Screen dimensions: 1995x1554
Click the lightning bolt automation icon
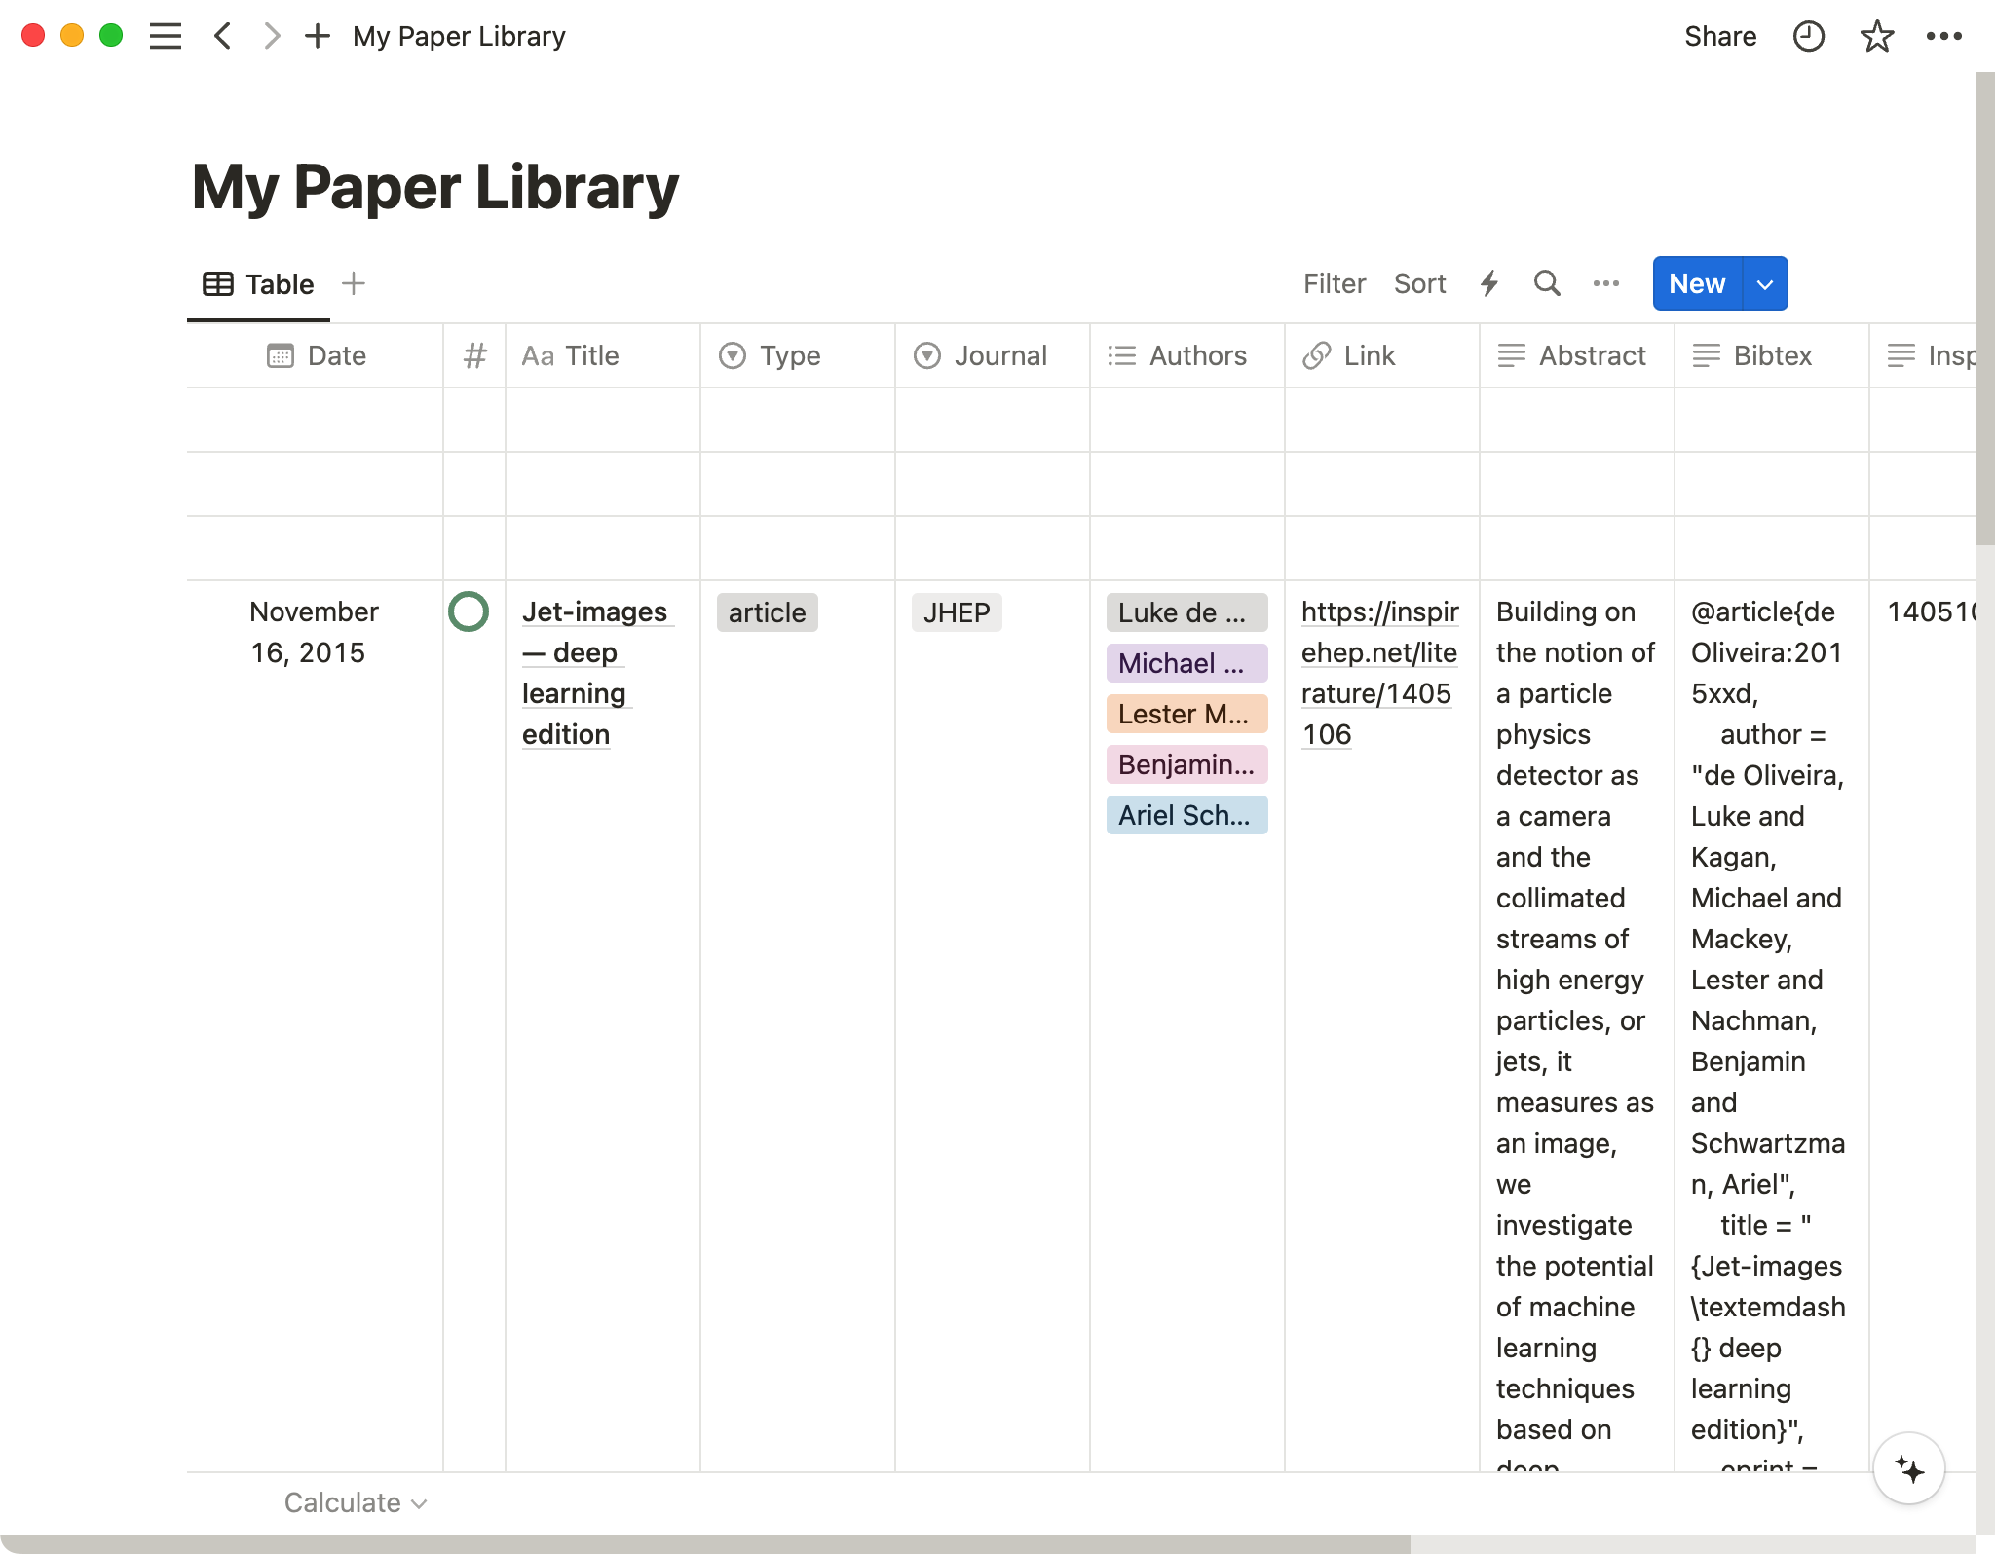click(x=1489, y=285)
